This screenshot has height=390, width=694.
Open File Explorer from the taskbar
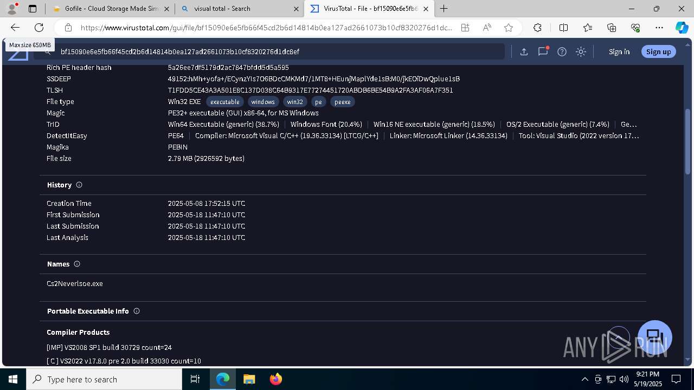coord(249,379)
